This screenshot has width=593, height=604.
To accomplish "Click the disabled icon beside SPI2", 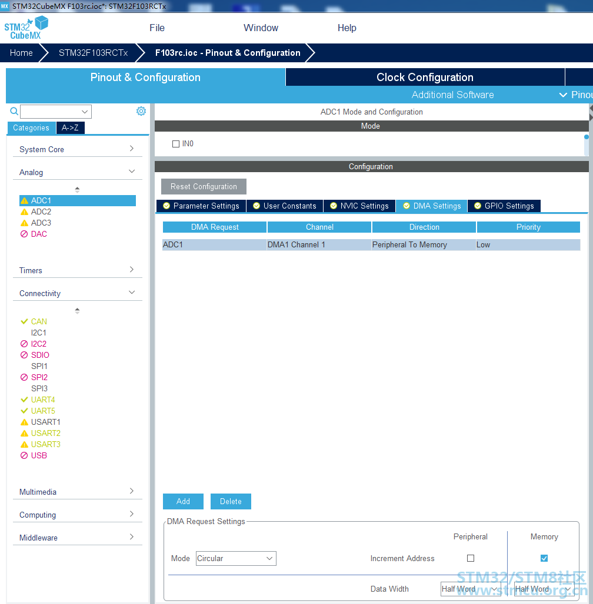I will click(24, 377).
